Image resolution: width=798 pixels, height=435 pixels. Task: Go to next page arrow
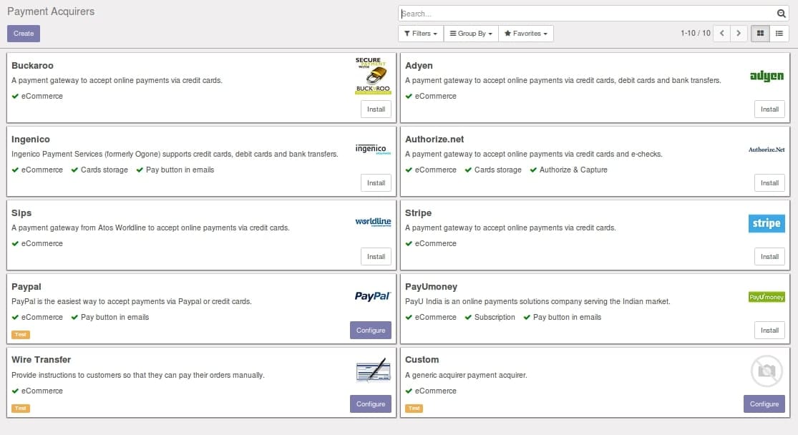tap(739, 34)
